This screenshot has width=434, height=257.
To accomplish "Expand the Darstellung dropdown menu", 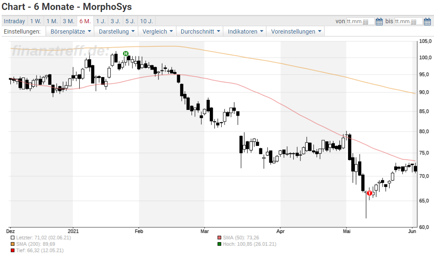I will coord(117,32).
